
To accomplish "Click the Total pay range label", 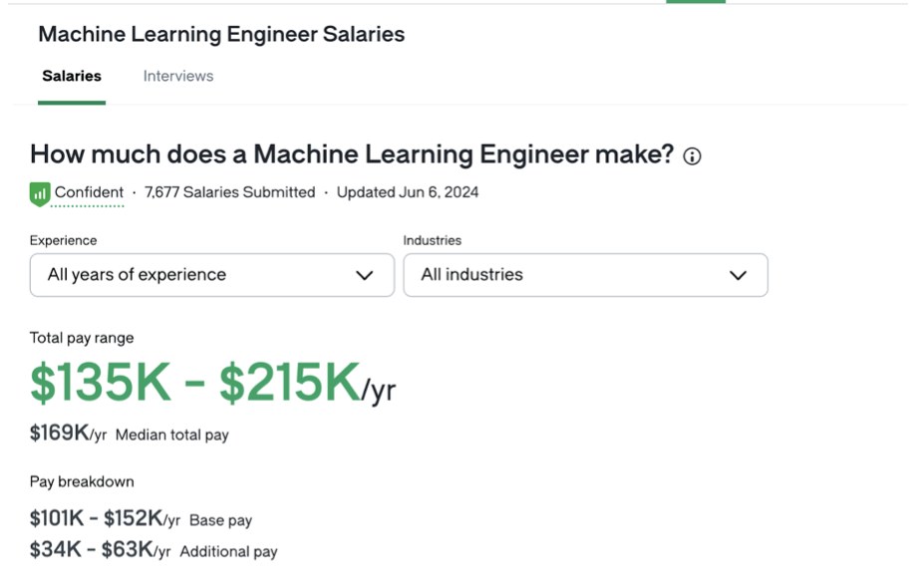I will [x=82, y=338].
